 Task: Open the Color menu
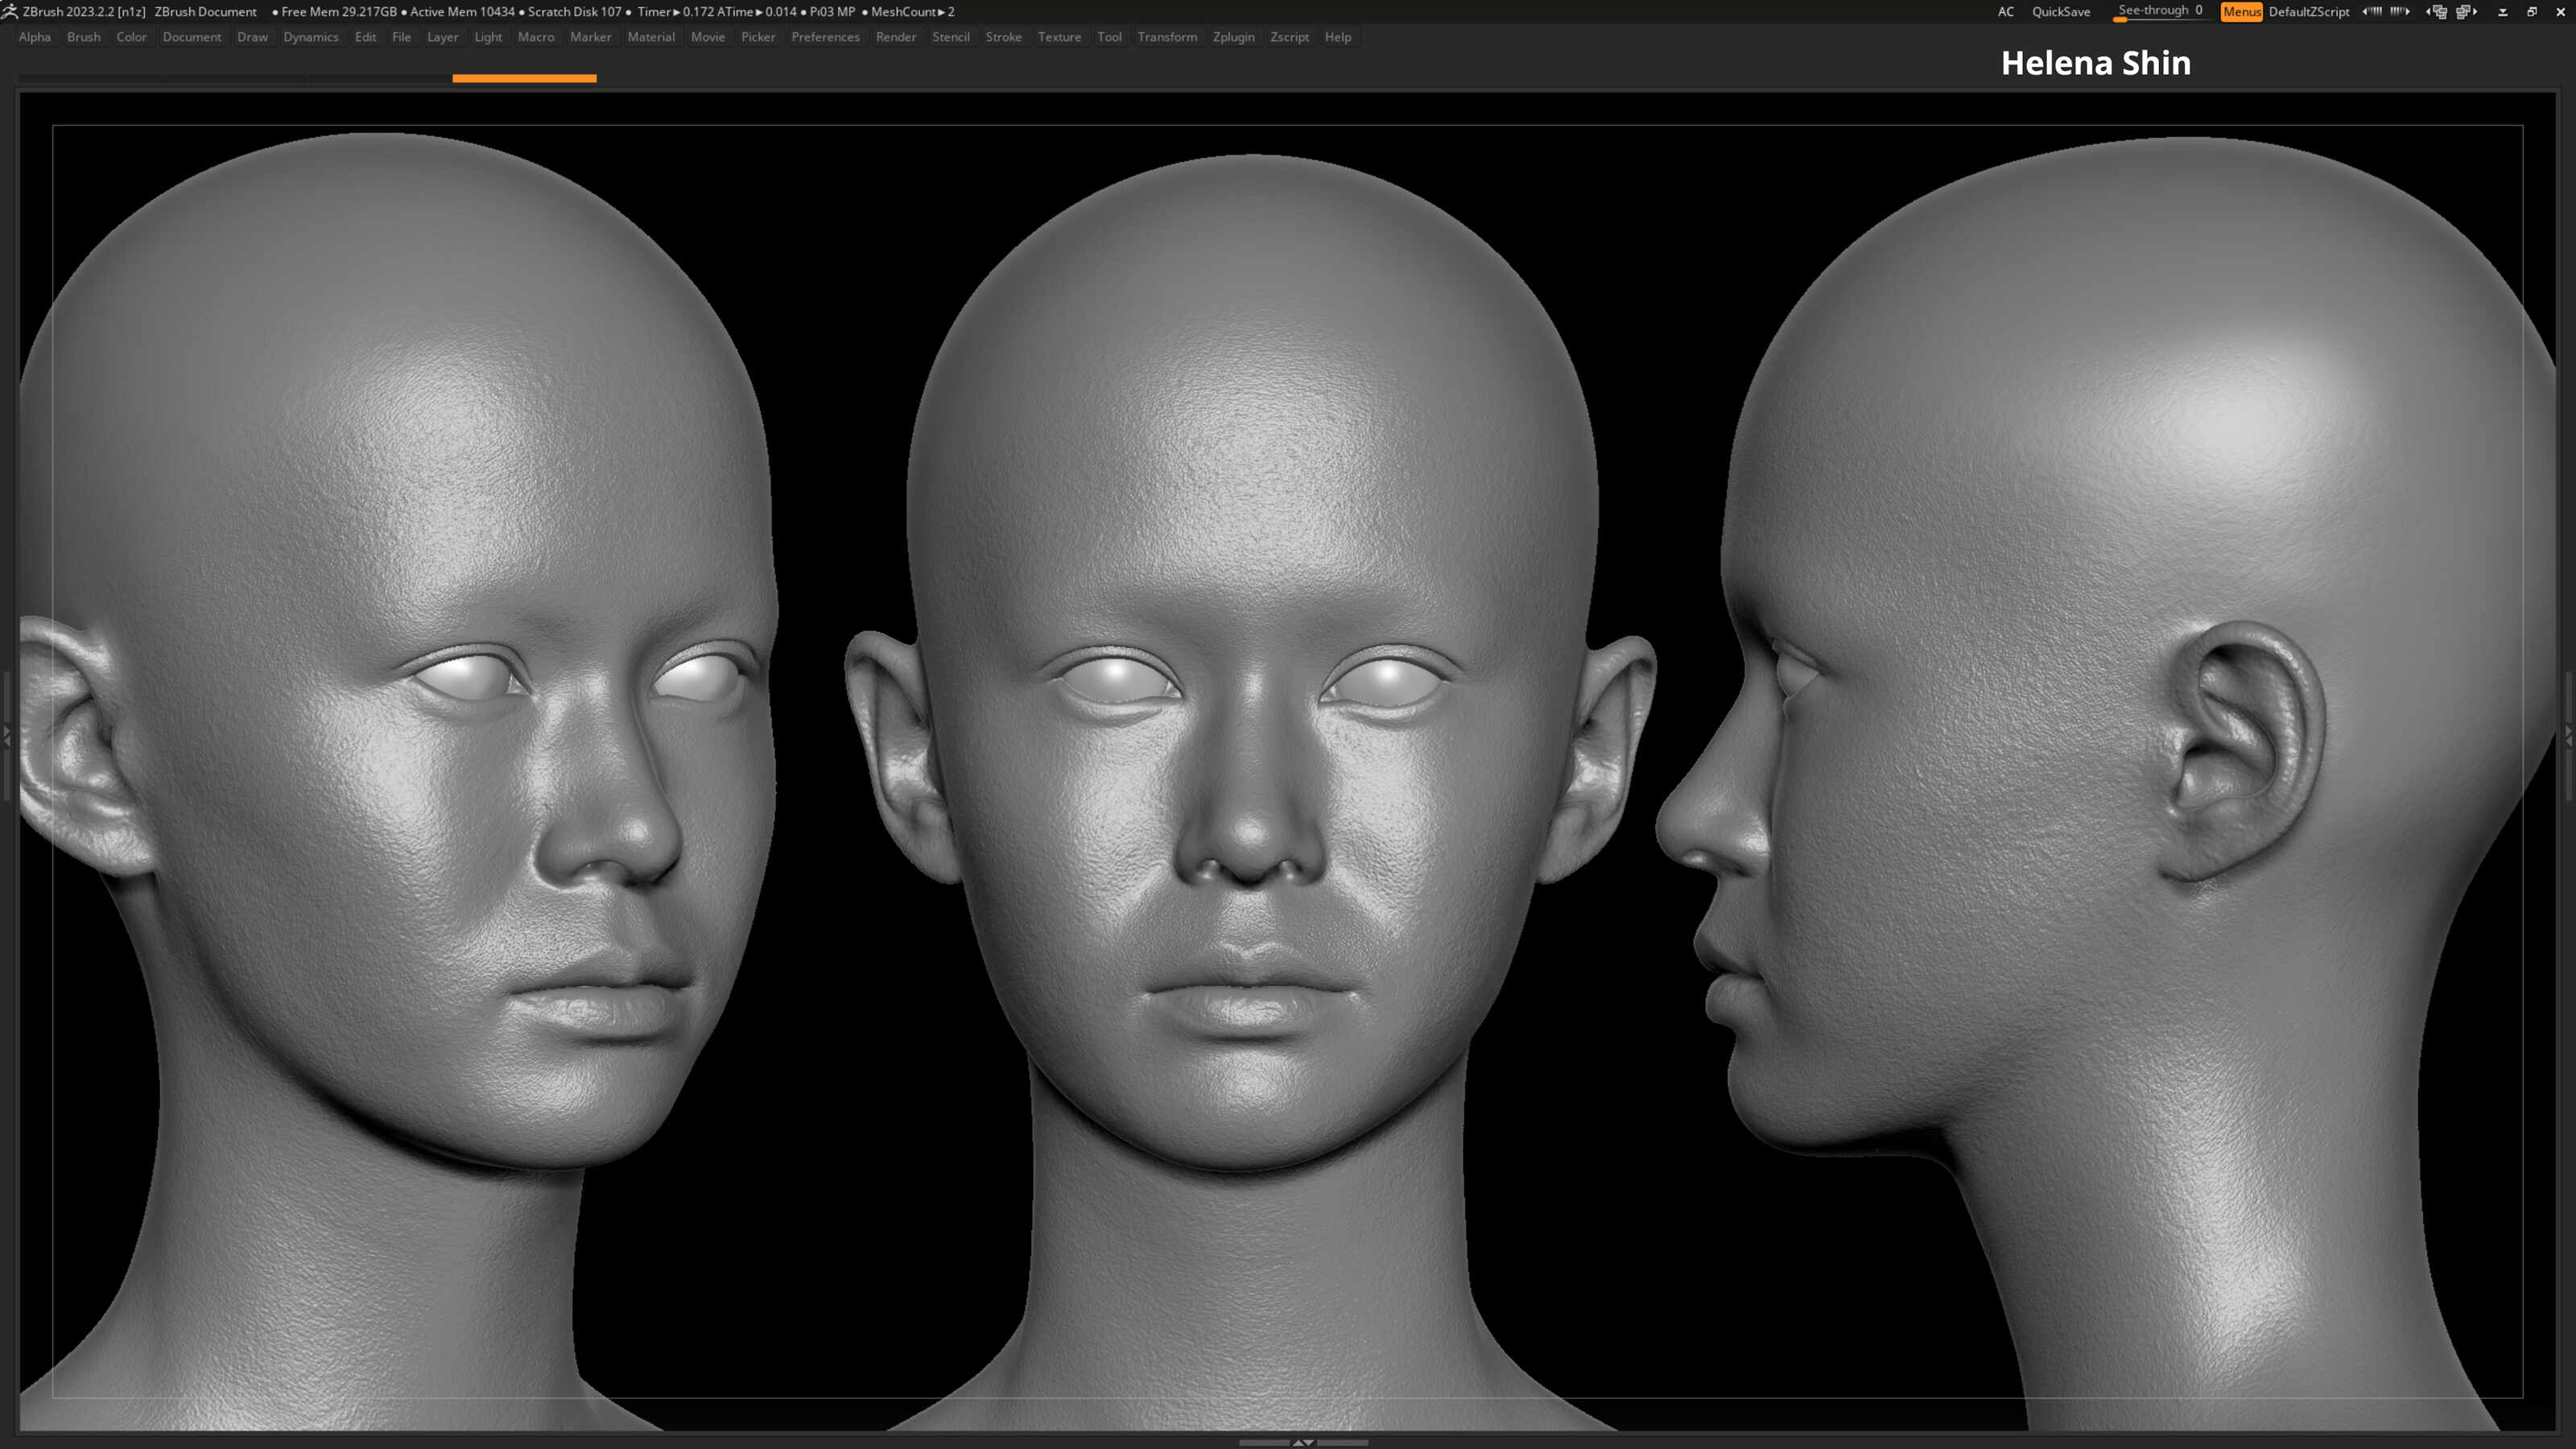[131, 37]
